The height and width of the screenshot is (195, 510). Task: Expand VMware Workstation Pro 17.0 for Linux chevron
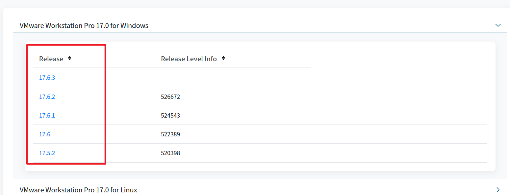498,190
